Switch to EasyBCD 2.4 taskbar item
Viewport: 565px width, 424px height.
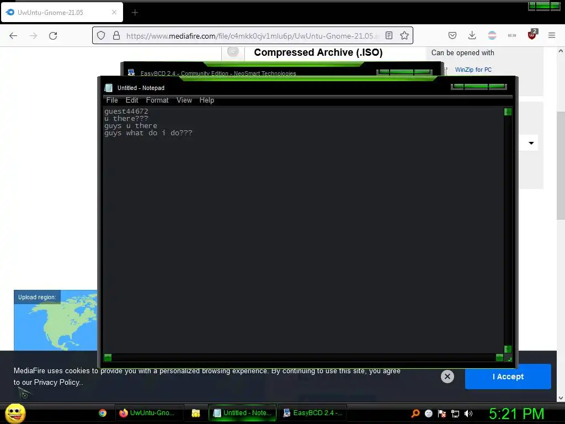[x=313, y=413]
